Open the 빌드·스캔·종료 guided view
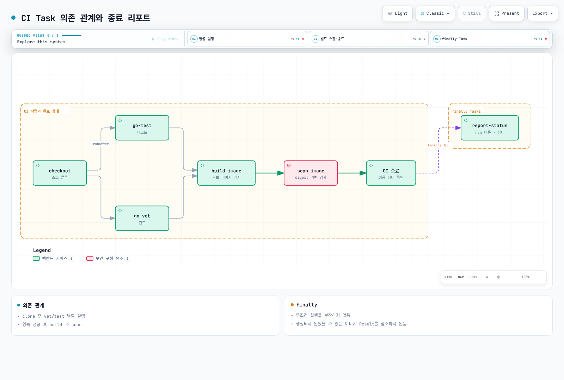 [x=369, y=39]
